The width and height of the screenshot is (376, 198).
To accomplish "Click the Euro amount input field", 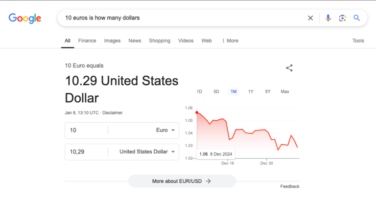I will click(x=87, y=130).
